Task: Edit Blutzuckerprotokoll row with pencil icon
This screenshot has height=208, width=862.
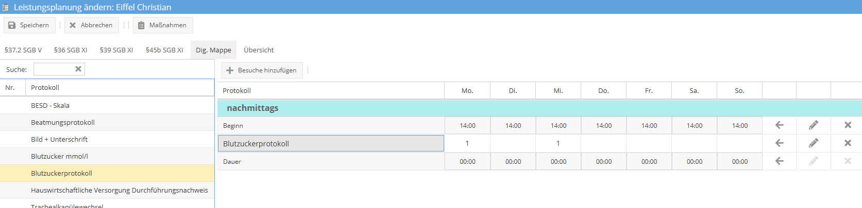Action: click(814, 143)
